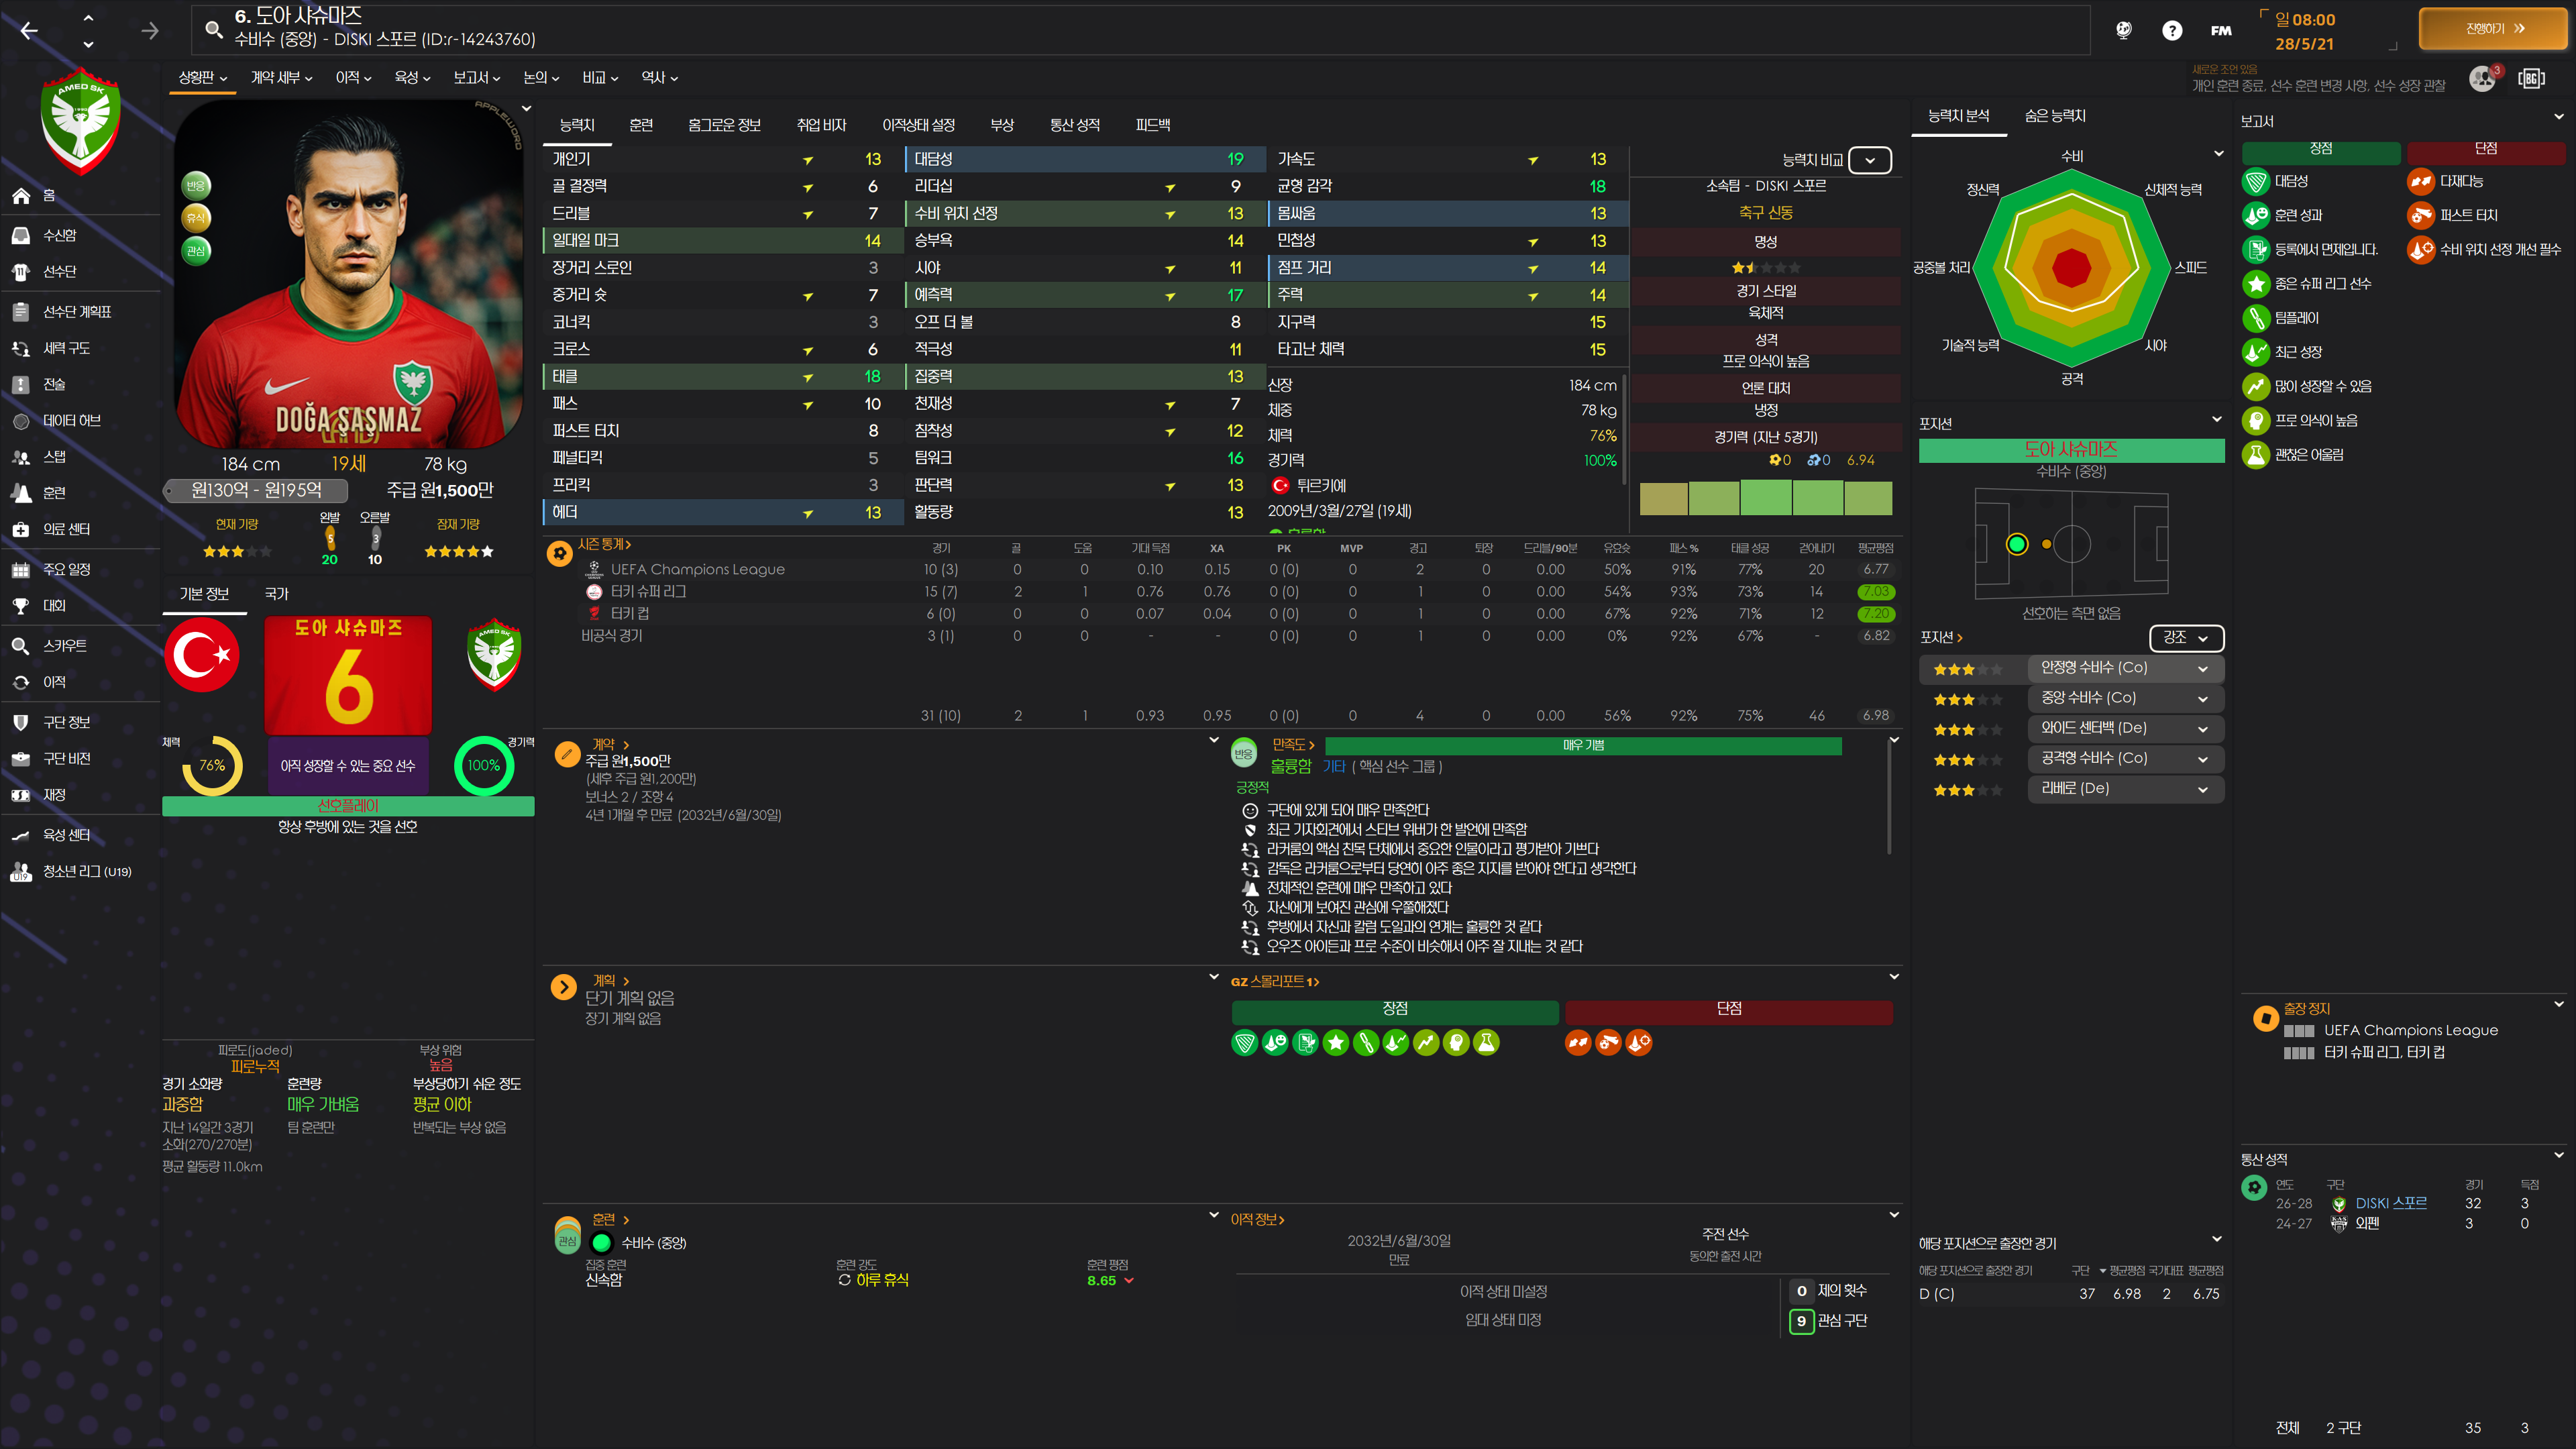Click the green 반응 status badge on portrait
2576x1449 pixels.
195,185
